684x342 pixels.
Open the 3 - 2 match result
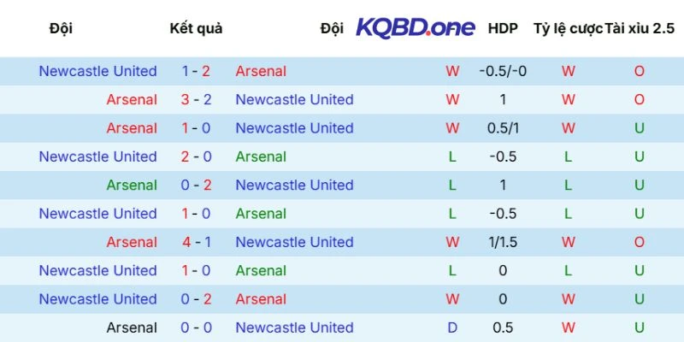point(196,99)
